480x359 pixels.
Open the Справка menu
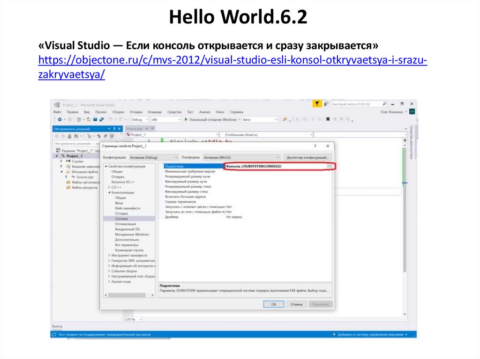tap(236, 112)
